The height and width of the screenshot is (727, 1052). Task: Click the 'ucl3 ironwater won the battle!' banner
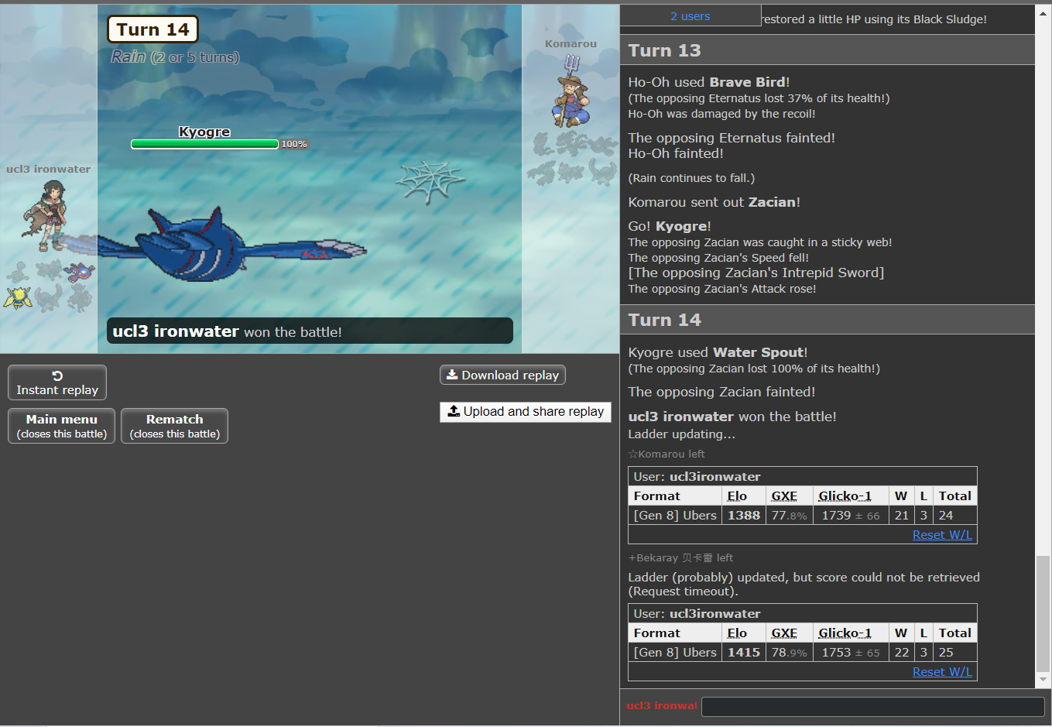click(x=310, y=331)
